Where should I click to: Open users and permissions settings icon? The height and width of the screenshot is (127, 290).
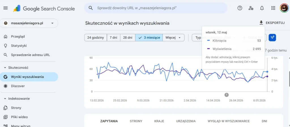(x=251, y=8)
